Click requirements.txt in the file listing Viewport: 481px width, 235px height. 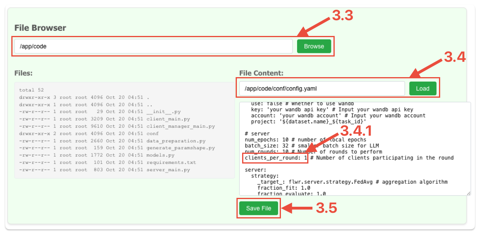pos(171,163)
